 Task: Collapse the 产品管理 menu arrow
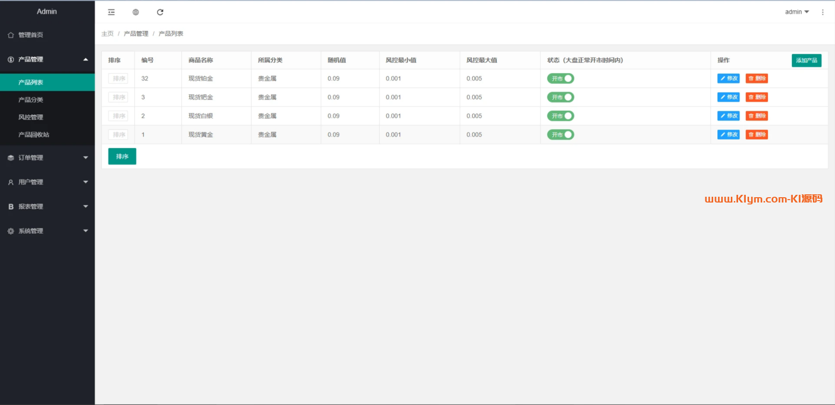(85, 60)
